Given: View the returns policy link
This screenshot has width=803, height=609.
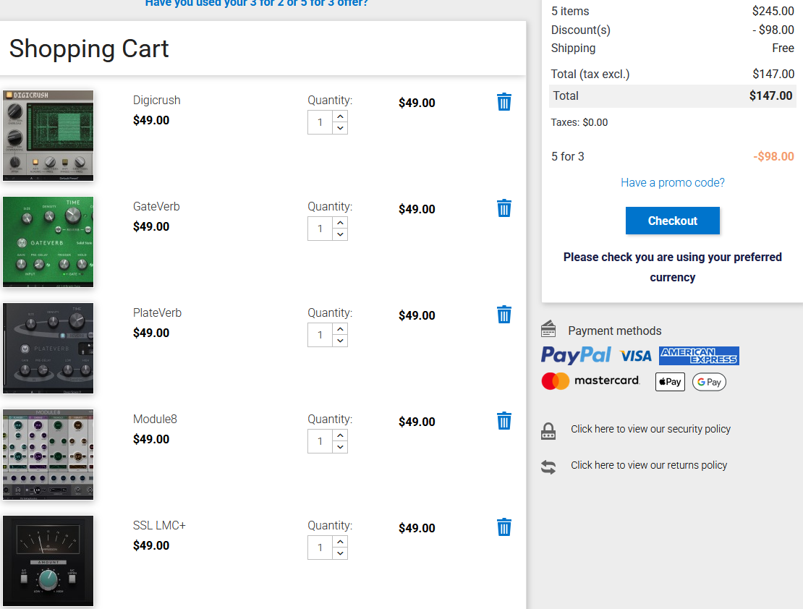Looking at the screenshot, I should coord(649,465).
